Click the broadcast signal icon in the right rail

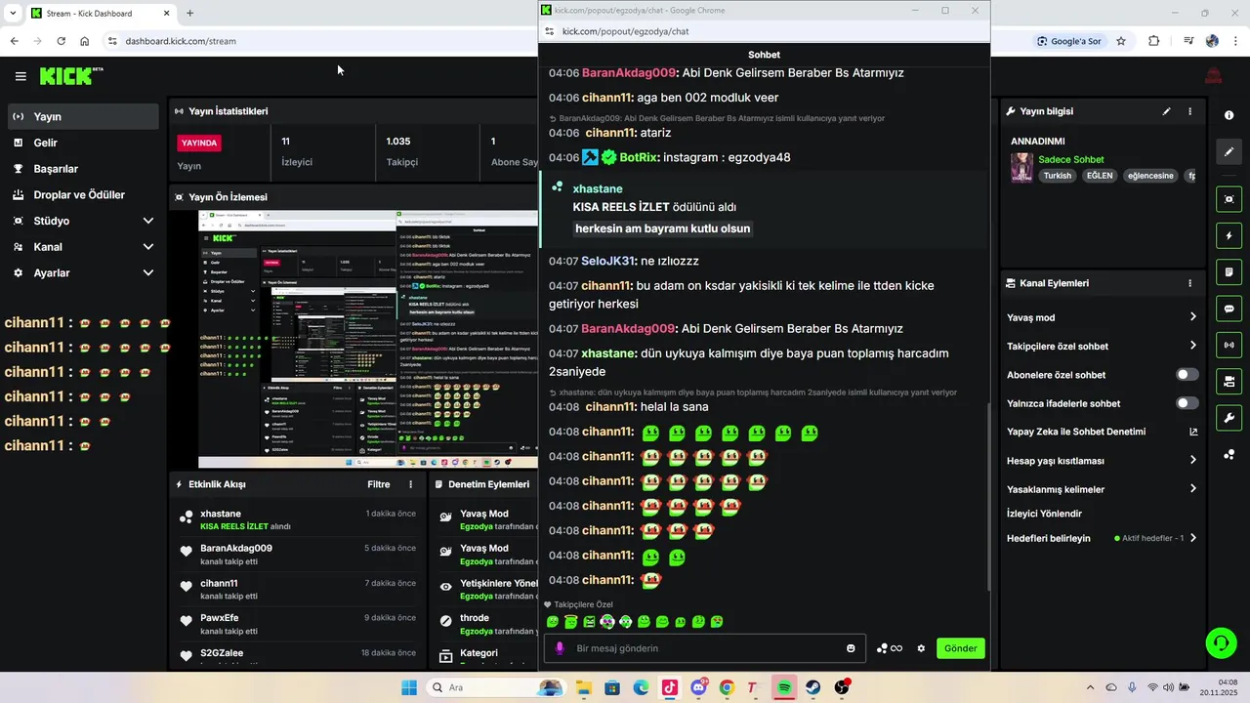[x=1229, y=345]
